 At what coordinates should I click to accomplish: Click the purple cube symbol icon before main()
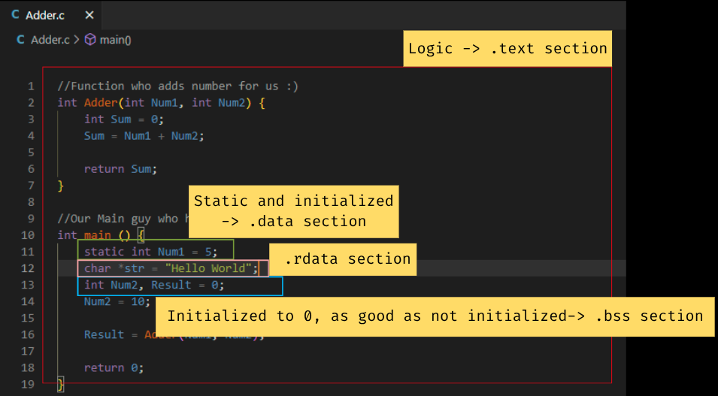point(90,40)
